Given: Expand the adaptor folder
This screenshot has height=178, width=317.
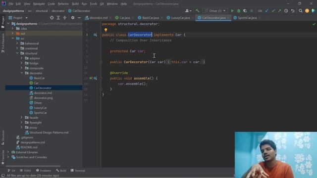Looking at the screenshot, I should pos(21,58).
